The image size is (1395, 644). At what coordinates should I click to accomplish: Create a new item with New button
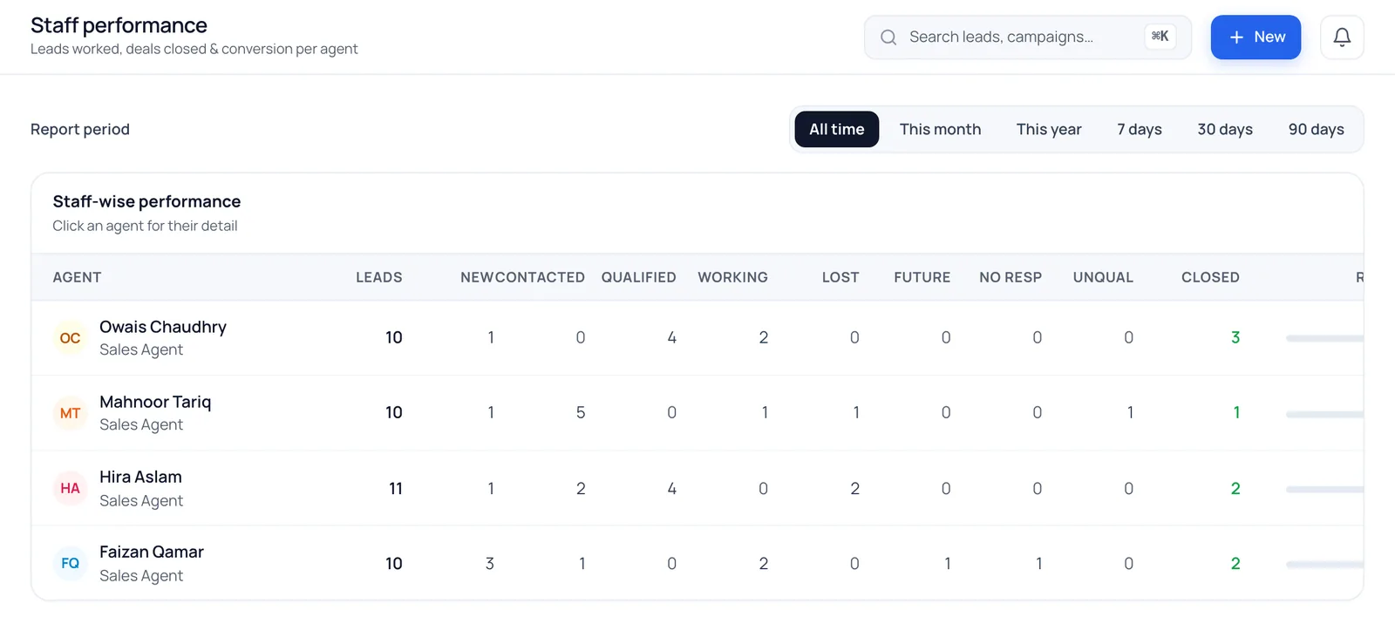point(1255,37)
